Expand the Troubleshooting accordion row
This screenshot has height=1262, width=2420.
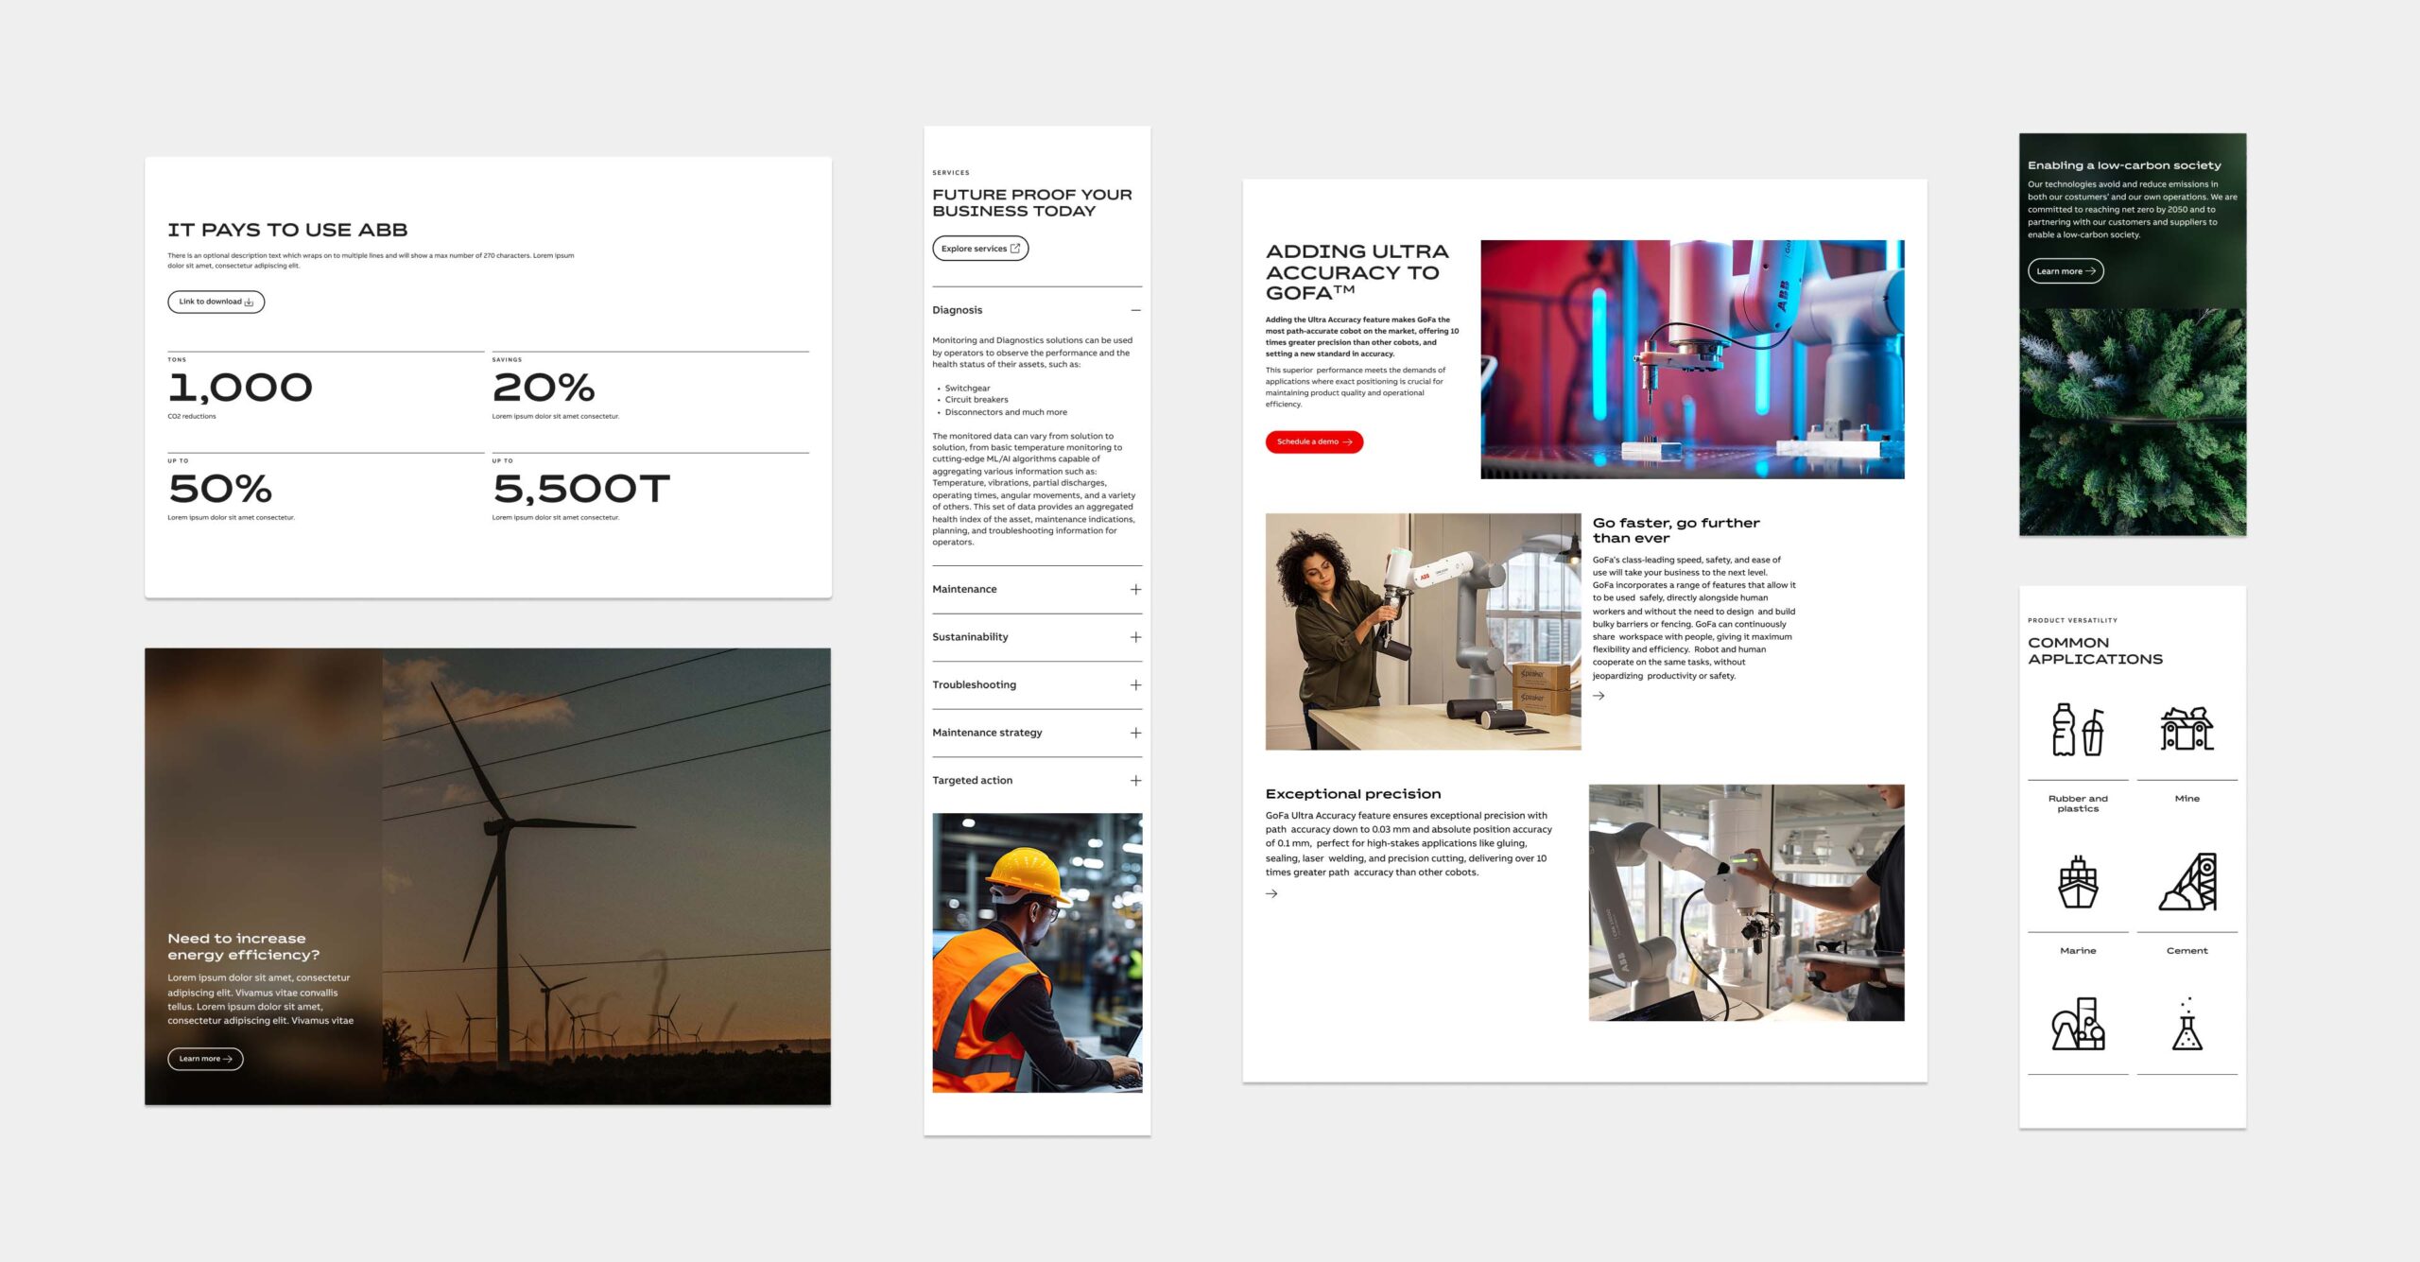1037,684
